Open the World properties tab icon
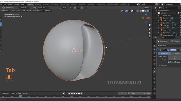Viewport: 181px width, 101px height. click(x=154, y=60)
